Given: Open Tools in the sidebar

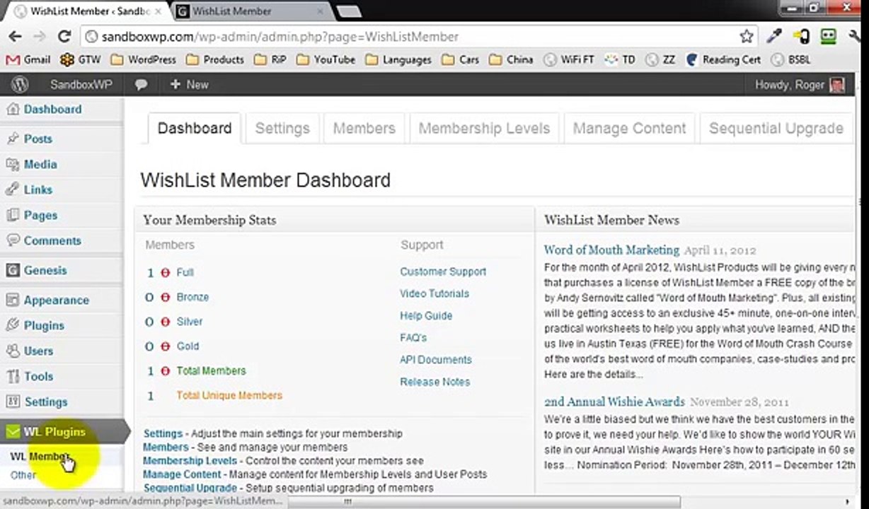Looking at the screenshot, I should pyautogui.click(x=38, y=377).
